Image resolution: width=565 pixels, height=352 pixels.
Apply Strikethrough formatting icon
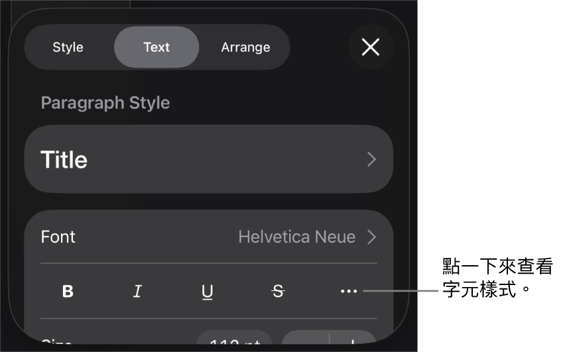point(278,291)
